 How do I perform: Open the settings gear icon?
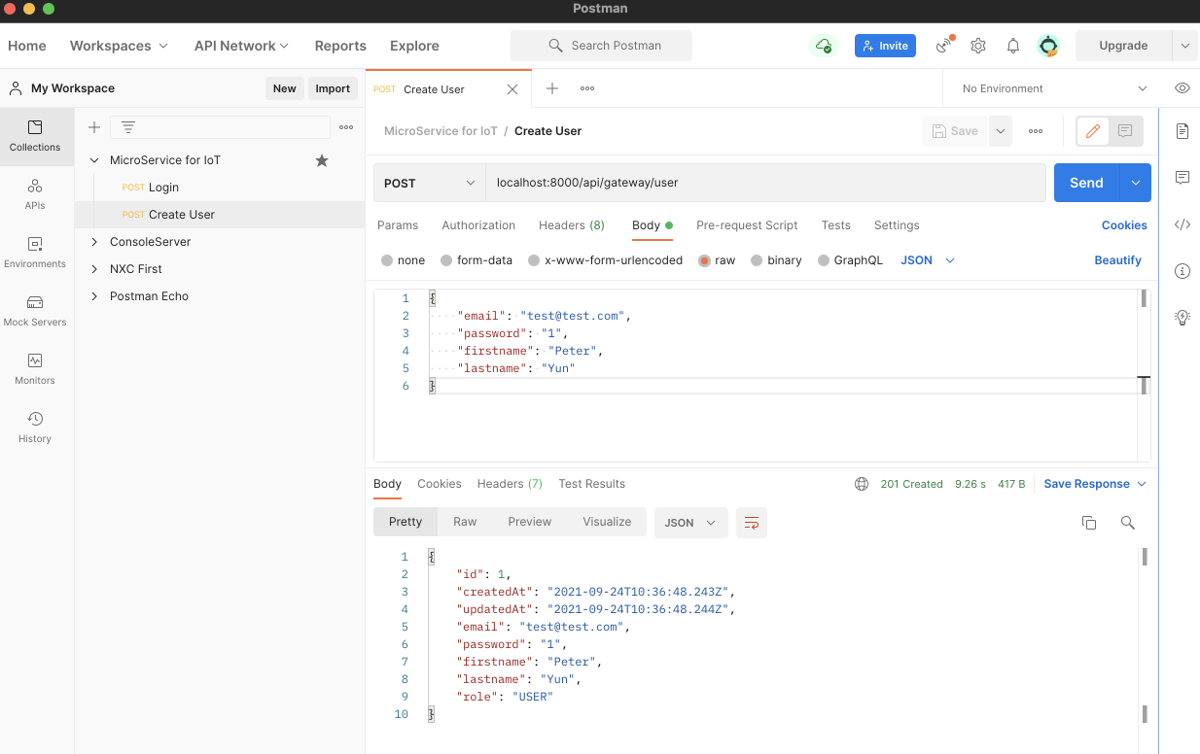click(x=978, y=46)
